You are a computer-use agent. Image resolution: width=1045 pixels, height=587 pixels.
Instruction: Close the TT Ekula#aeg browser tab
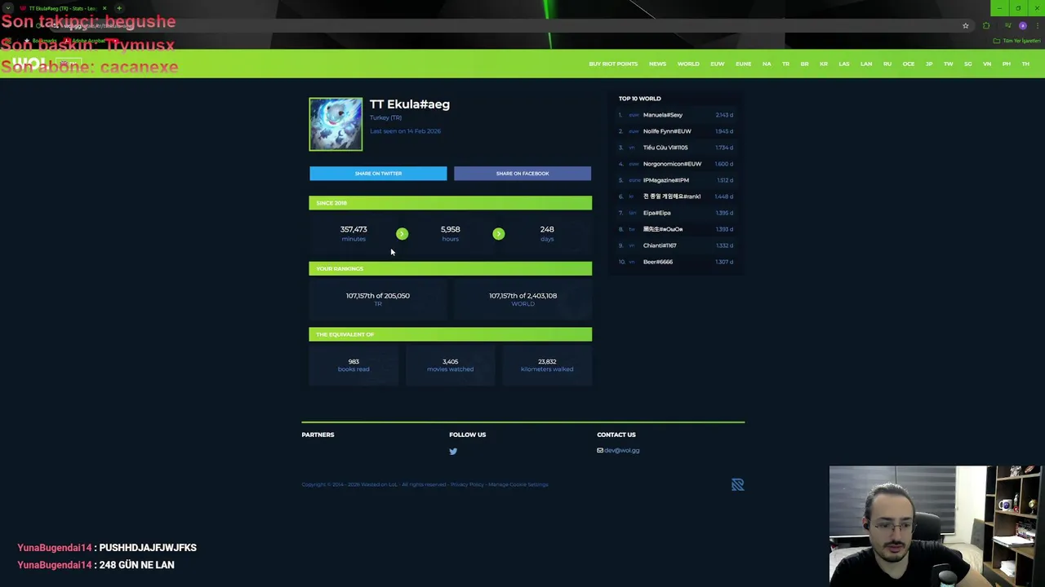click(104, 8)
